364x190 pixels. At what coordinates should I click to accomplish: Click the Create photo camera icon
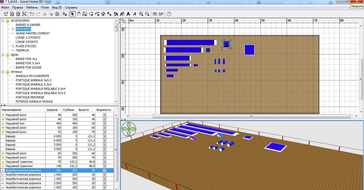155,14
